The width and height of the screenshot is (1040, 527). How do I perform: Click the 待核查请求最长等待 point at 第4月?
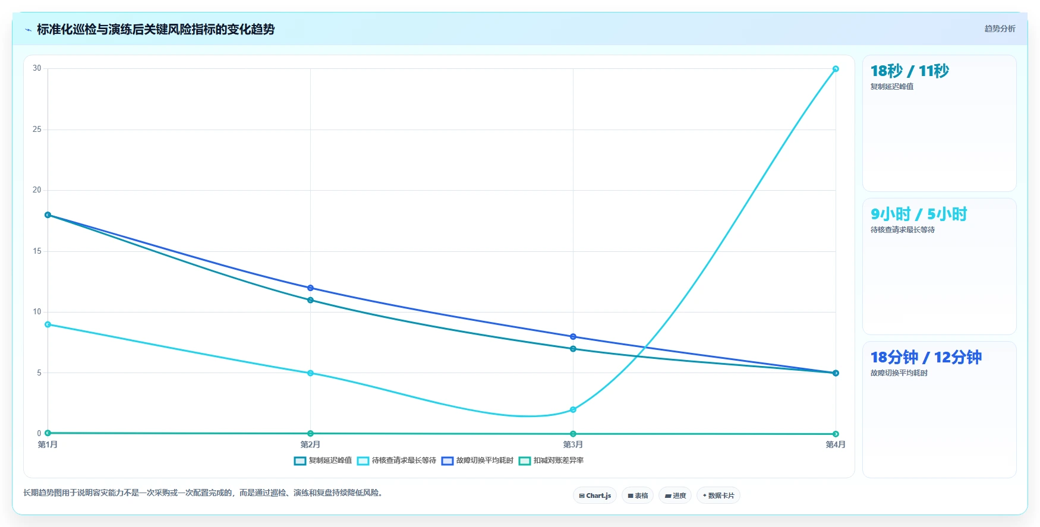click(836, 69)
